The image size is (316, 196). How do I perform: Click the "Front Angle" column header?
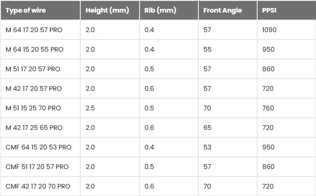coord(223,10)
